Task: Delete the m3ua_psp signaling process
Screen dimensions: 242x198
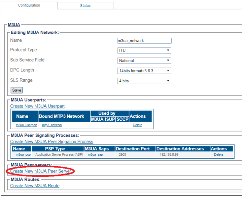Action: (219, 155)
